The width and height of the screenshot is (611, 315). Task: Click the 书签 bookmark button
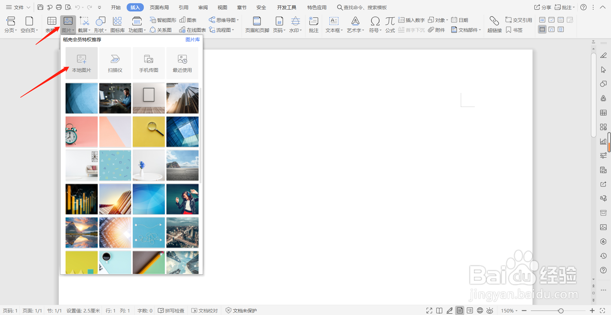(x=514, y=30)
